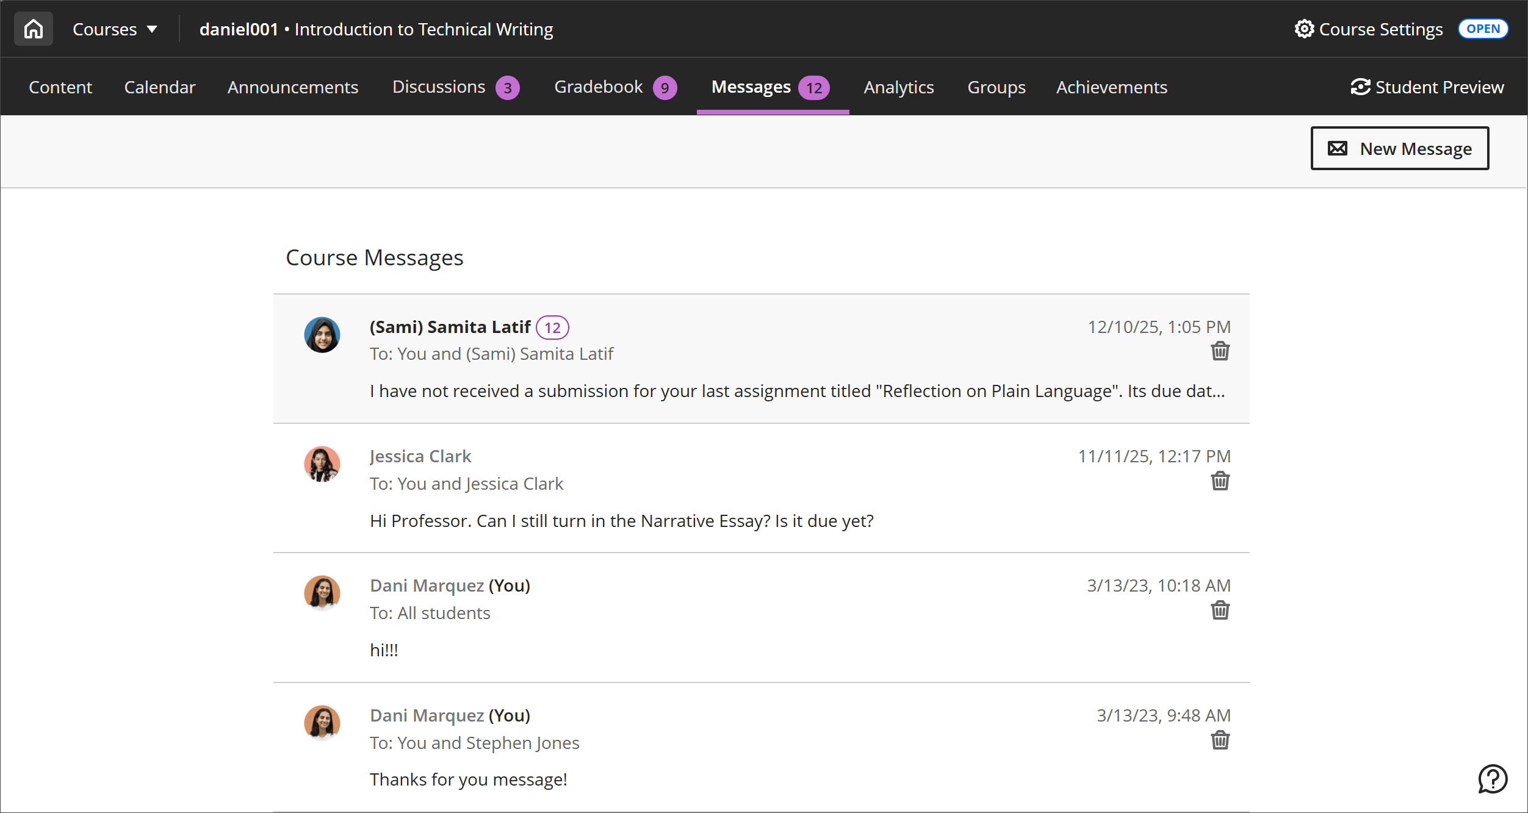Click the unread count badge beside Samita Latif
Image resolution: width=1528 pixels, height=813 pixels.
(552, 327)
